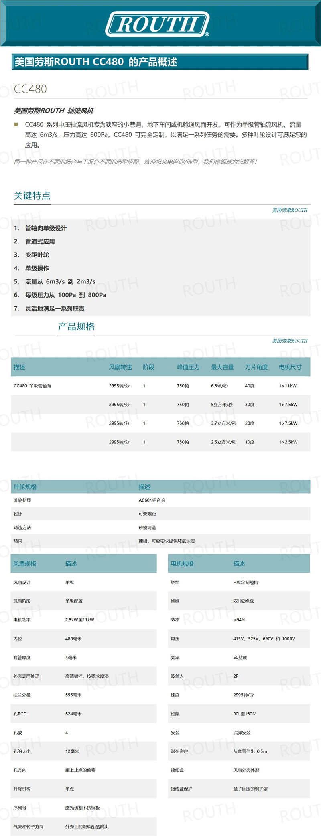This screenshot has height=836, width=321.
Task: Select feature item "单级操作"
Action: pyautogui.click(x=37, y=268)
